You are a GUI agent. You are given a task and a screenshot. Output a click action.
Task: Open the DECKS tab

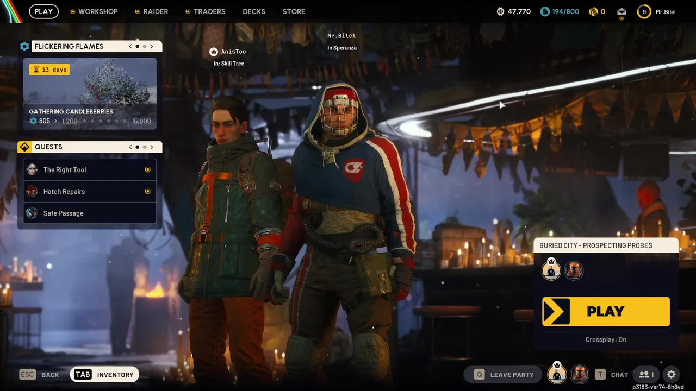[x=254, y=11]
